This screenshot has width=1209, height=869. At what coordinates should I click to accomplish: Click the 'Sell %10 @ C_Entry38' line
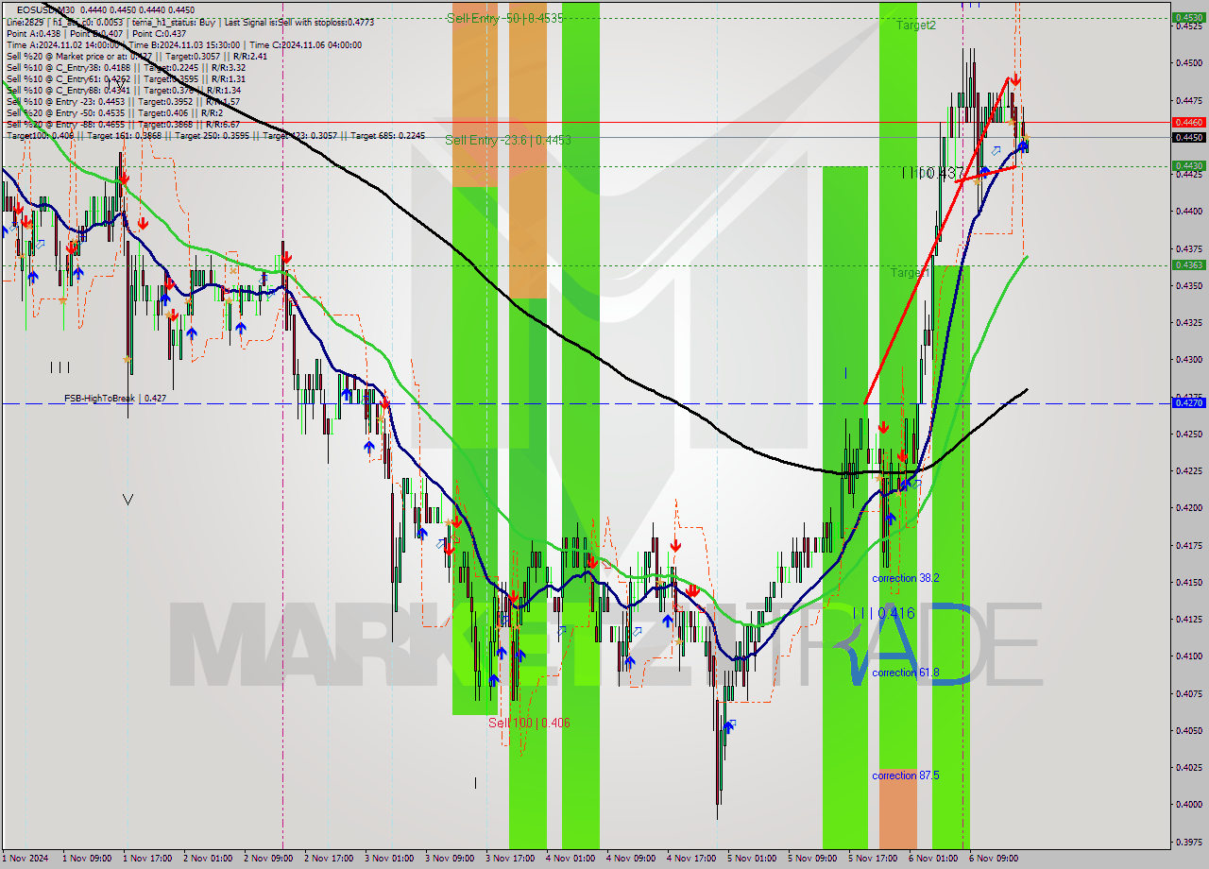point(126,67)
